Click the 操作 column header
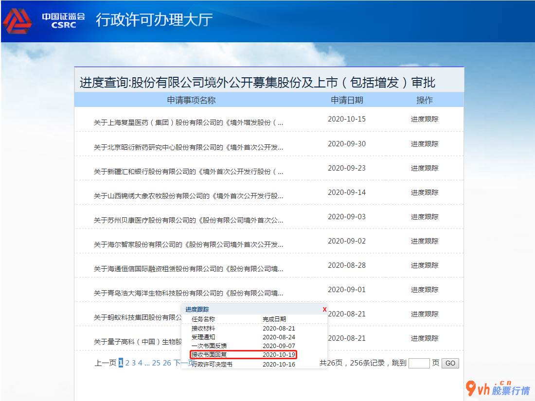 click(425, 100)
